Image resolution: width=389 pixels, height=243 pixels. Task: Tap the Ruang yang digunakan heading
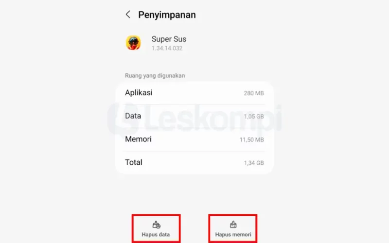pos(155,76)
